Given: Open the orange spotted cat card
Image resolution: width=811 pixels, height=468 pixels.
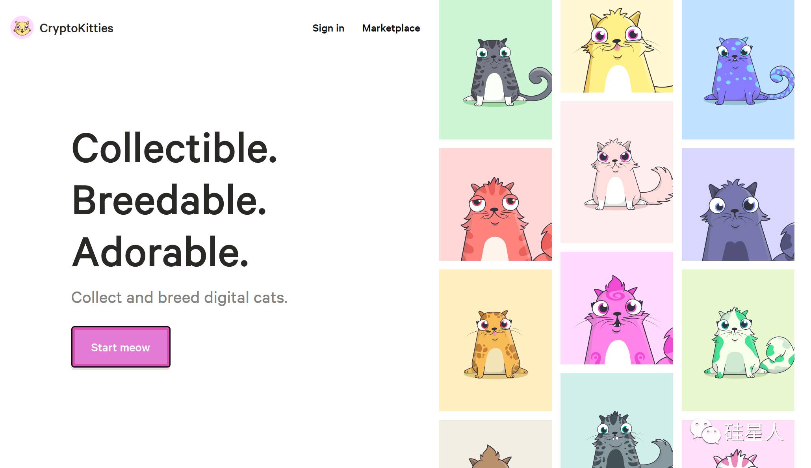Looking at the screenshot, I should coord(496,340).
